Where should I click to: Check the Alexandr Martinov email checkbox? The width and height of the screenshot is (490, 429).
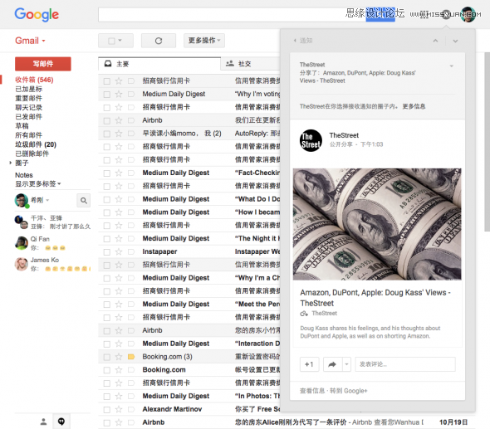(107, 410)
